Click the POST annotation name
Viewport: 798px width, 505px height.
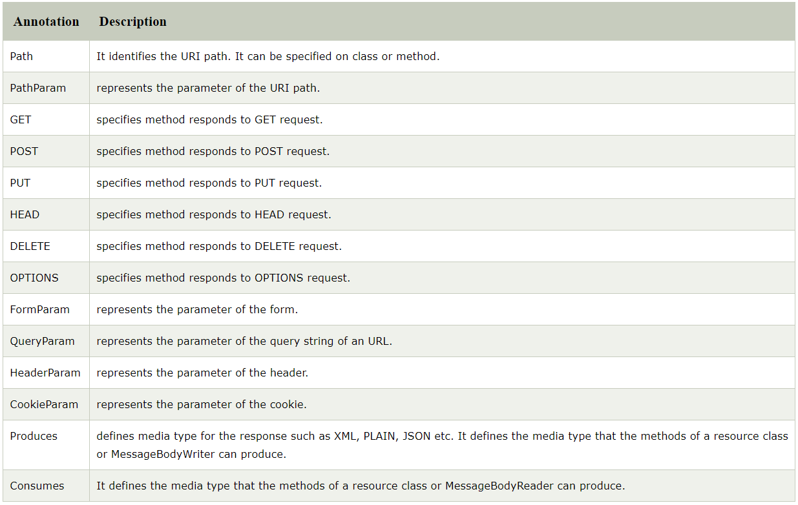[x=24, y=151]
